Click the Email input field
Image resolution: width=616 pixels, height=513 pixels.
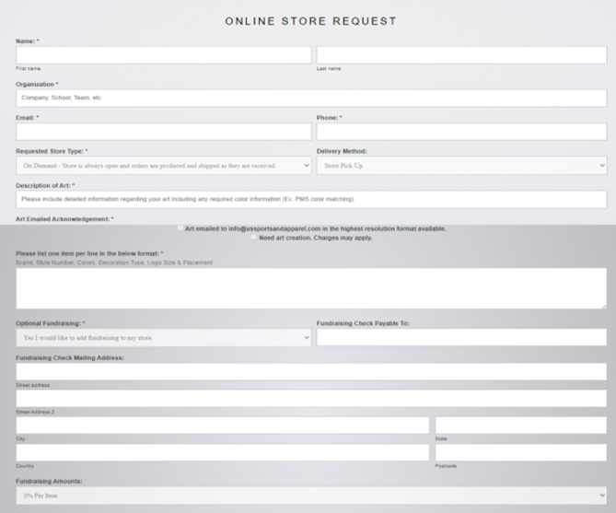tap(163, 132)
